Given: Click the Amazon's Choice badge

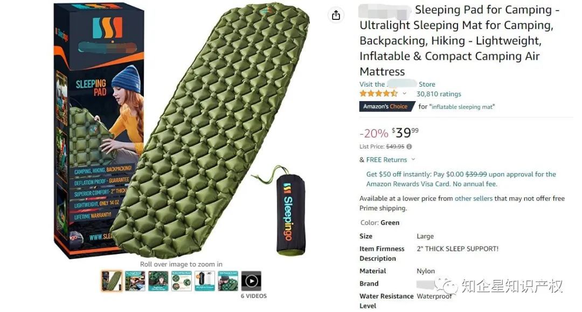Looking at the screenshot, I should coord(386,107).
